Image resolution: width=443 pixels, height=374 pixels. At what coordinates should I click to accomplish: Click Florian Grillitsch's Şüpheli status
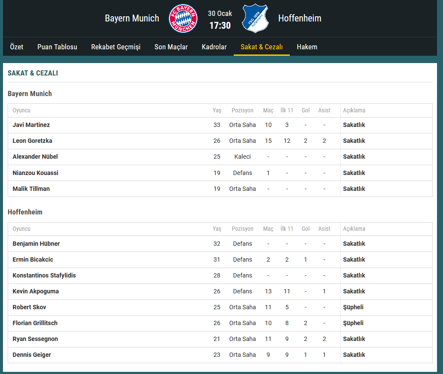[x=353, y=323]
